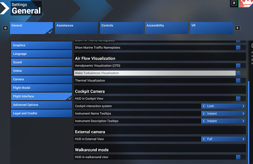The height and width of the screenshot is (164, 253).
Task: Open the Graphics settings category
Action: (x=41, y=45)
